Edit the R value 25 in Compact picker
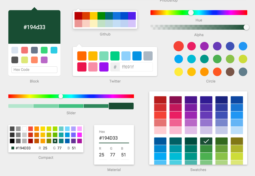The image size is (255, 176). tap(45, 148)
